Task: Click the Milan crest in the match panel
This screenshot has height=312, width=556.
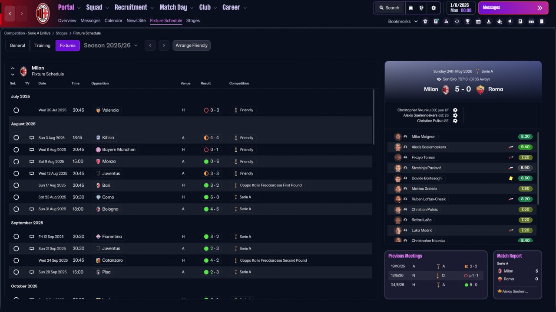Action: pyautogui.click(x=446, y=89)
